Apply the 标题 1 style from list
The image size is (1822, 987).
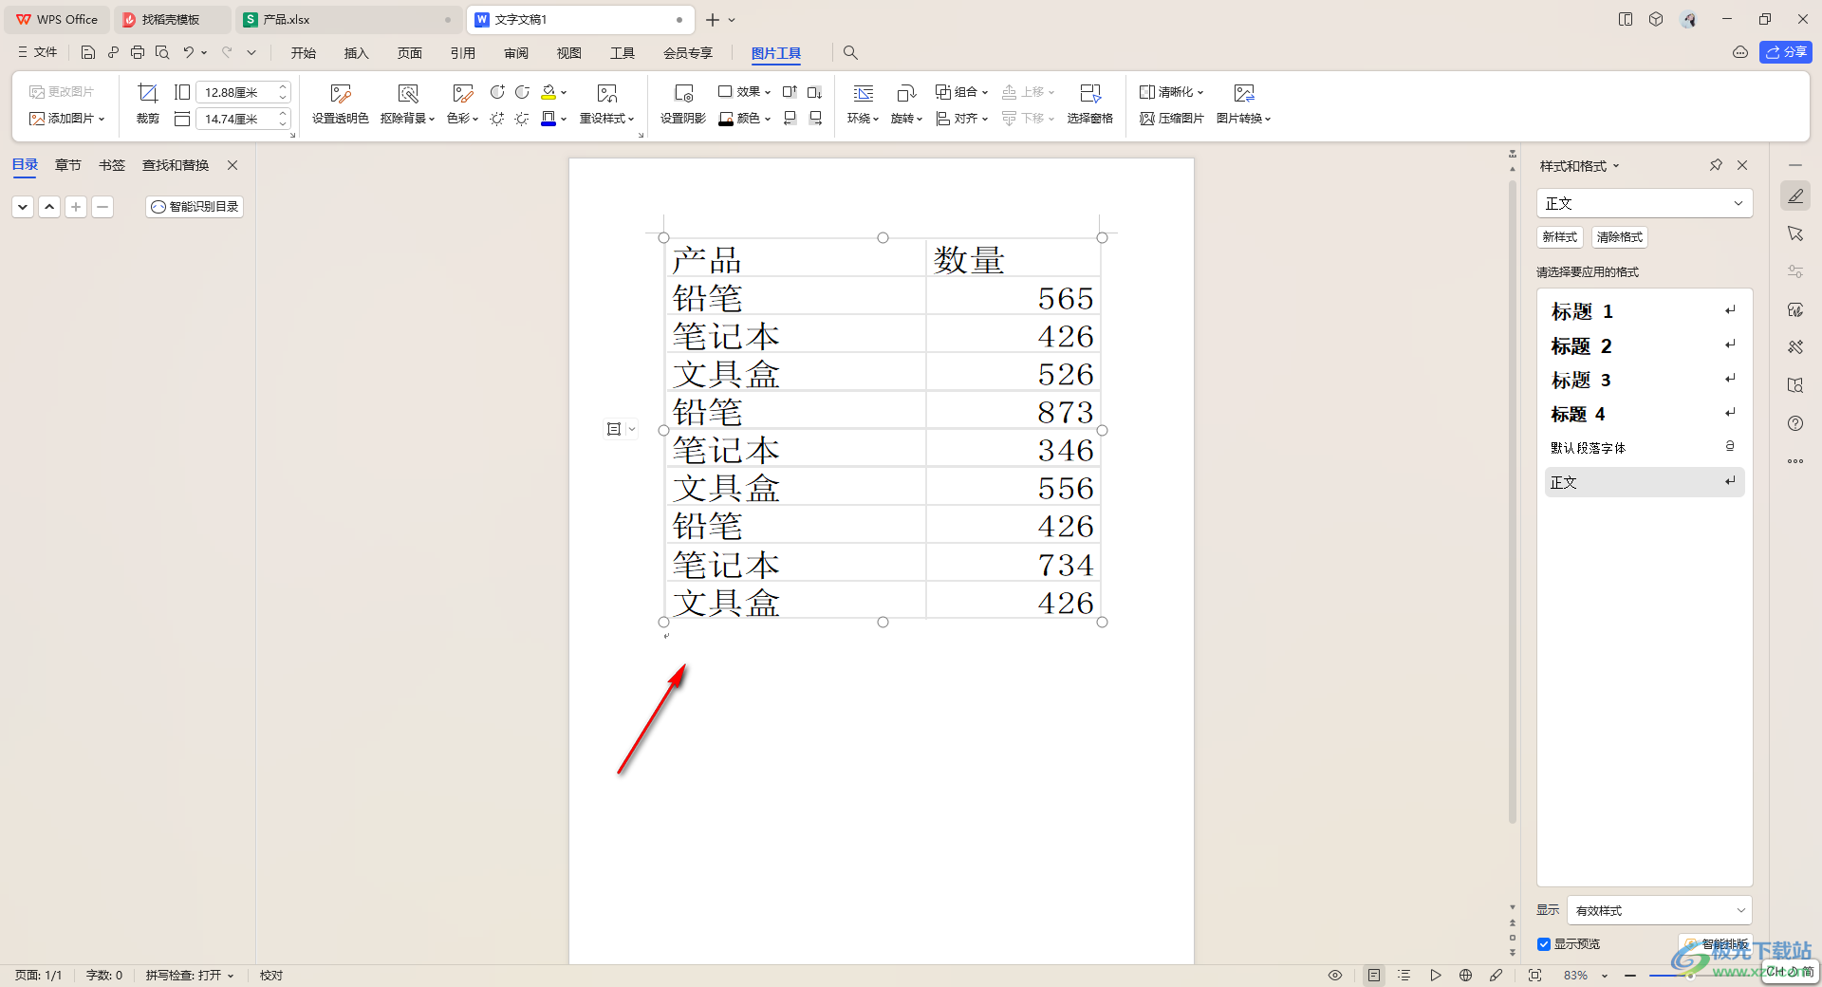click(1645, 311)
